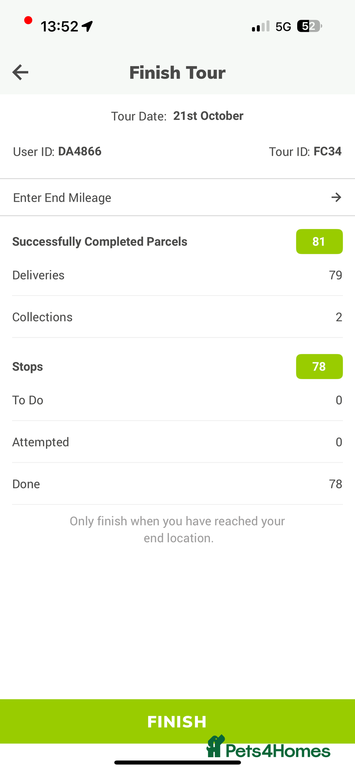Select the Deliveries row
The image size is (355, 771).
coord(177,275)
